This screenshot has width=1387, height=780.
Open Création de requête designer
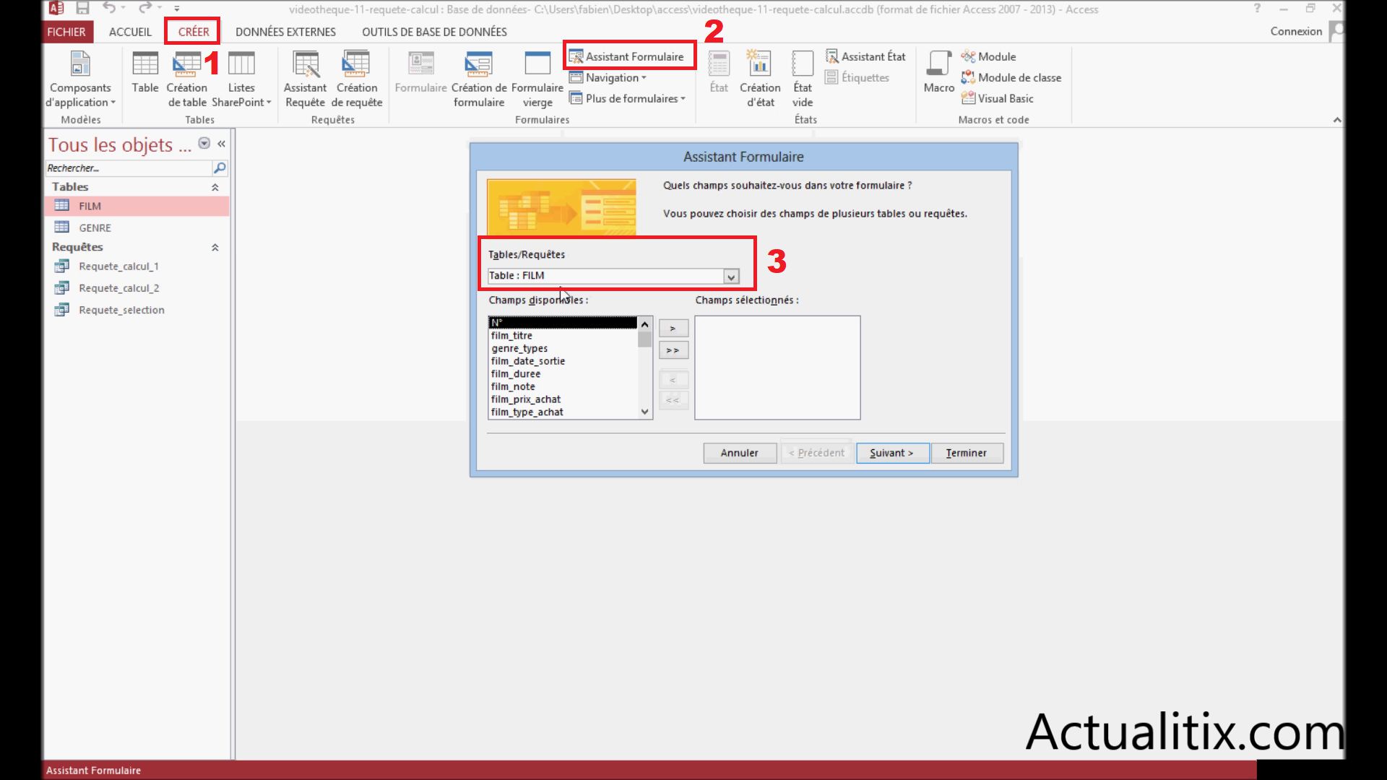click(357, 79)
